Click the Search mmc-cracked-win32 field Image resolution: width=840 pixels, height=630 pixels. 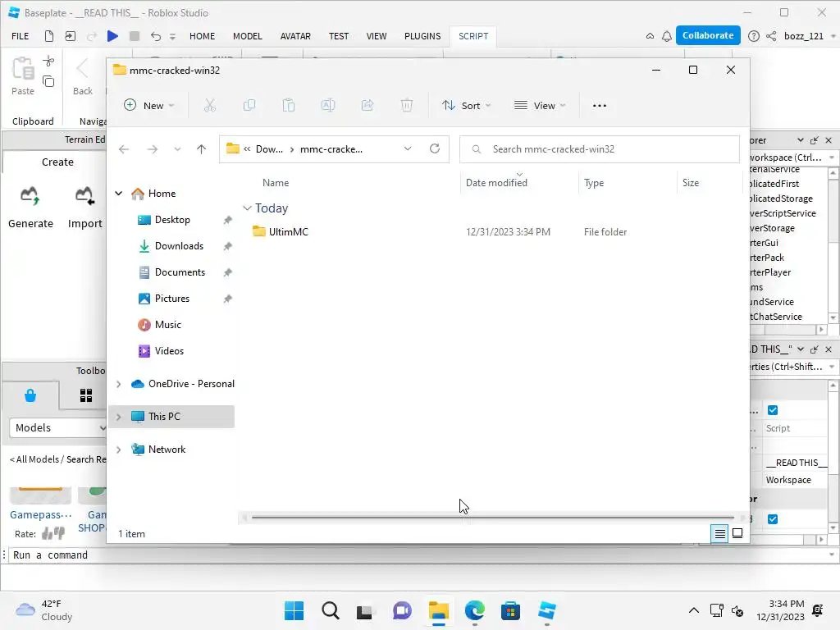600,149
